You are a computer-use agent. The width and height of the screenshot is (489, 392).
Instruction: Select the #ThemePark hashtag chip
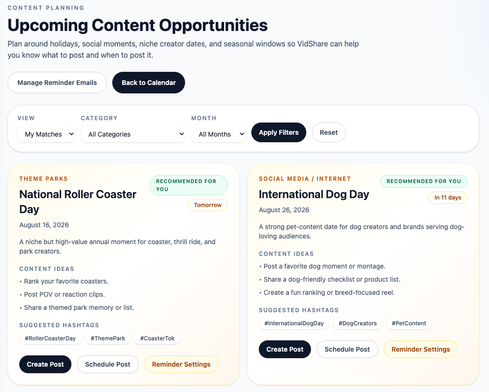click(108, 338)
